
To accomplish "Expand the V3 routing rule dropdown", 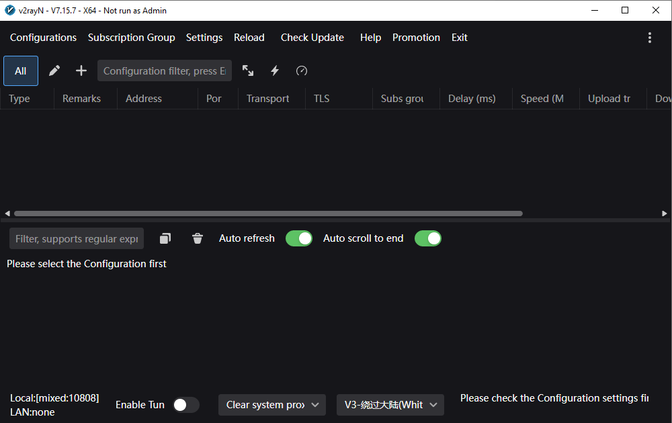I will click(x=390, y=405).
